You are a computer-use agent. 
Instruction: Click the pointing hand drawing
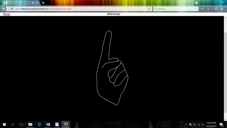pyautogui.click(x=112, y=68)
